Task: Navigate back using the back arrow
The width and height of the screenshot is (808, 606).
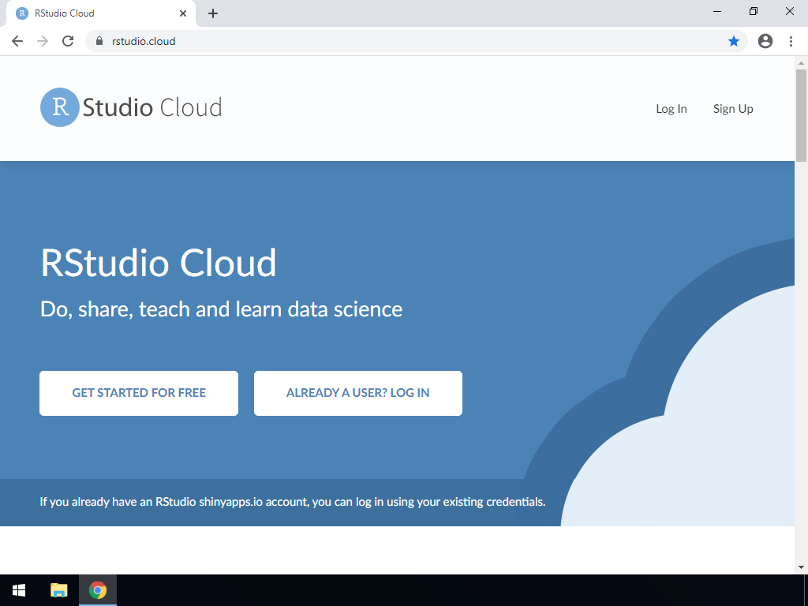Action: [17, 40]
